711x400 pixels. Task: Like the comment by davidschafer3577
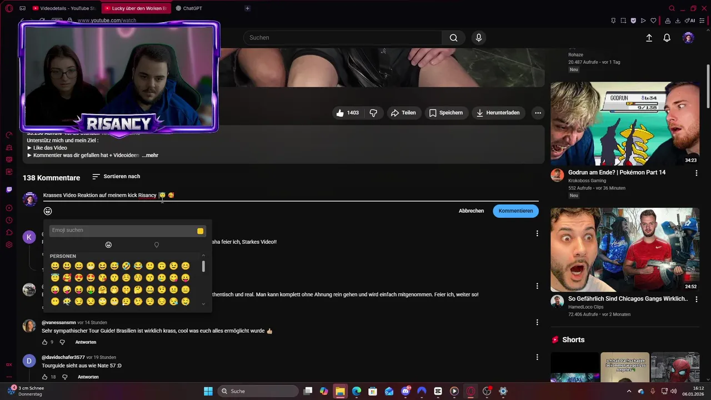[x=45, y=377]
